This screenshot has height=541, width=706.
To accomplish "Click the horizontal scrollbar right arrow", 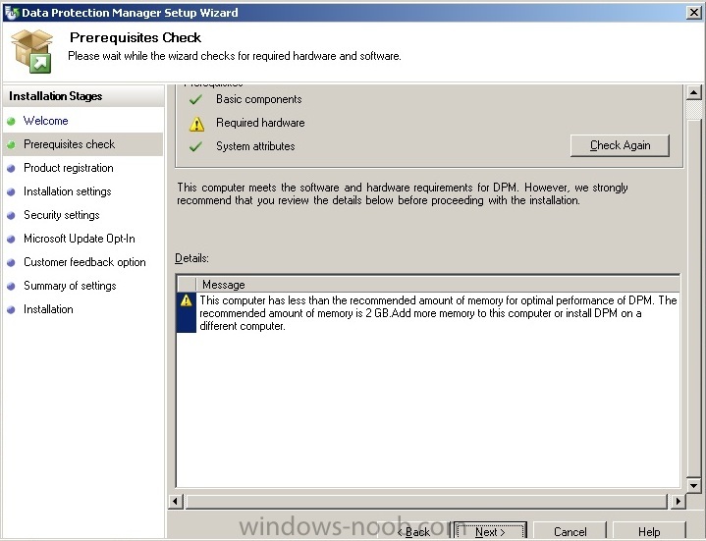I will point(678,501).
